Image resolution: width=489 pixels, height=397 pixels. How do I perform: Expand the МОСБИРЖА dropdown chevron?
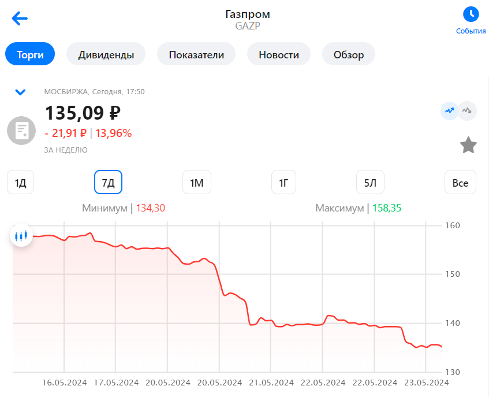pos(21,92)
